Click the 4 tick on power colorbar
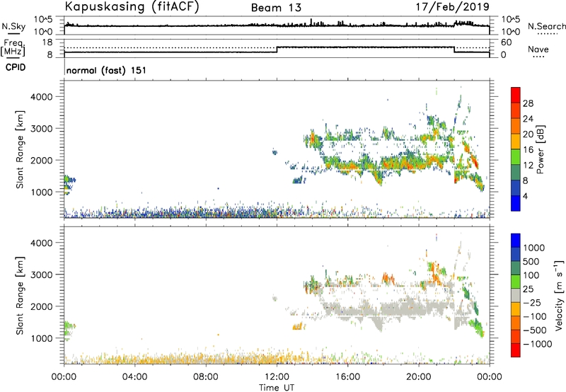The height and width of the screenshot is (392, 566). (525, 196)
